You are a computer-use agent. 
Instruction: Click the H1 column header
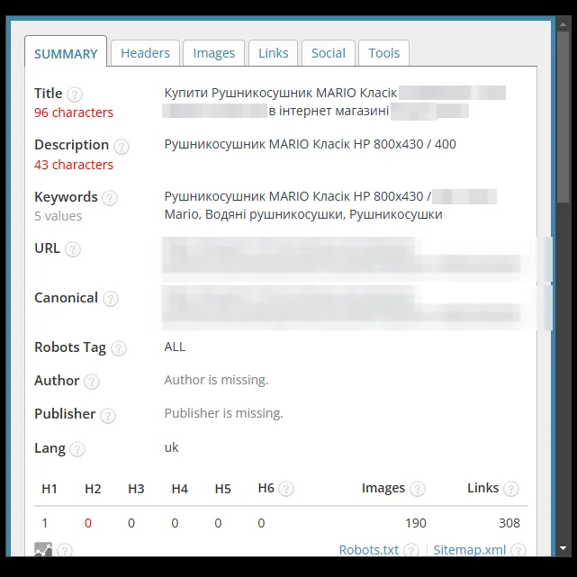click(50, 489)
